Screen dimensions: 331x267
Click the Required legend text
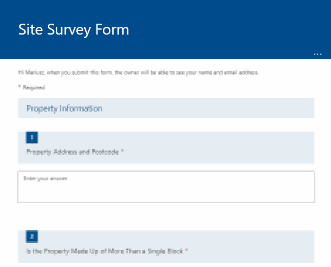[x=34, y=88]
